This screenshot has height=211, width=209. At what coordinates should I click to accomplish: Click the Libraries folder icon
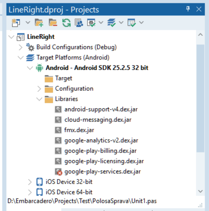[x=49, y=99]
